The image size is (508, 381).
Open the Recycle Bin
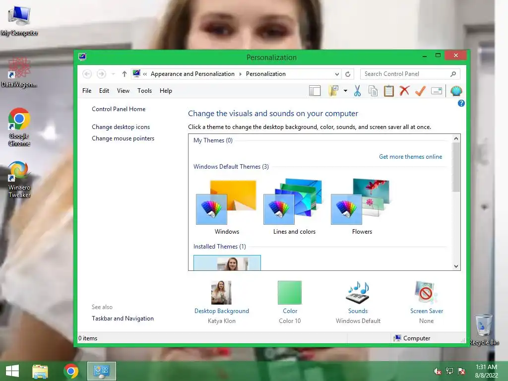(x=484, y=329)
